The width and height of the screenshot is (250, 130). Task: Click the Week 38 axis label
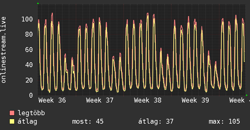(x=148, y=100)
